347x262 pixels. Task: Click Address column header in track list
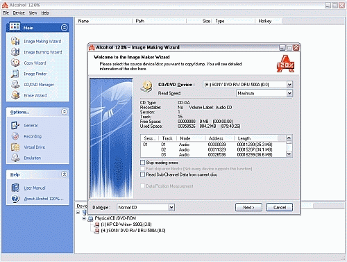coord(220,138)
